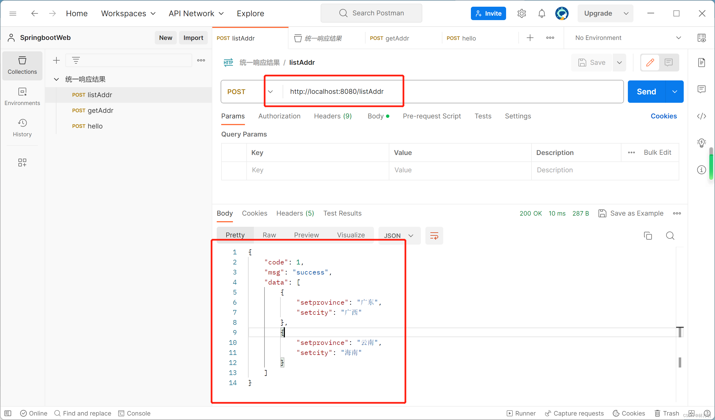Open the request History panel

coord(22,128)
